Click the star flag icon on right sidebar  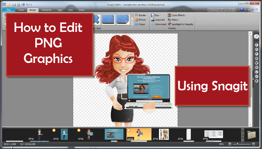pos(256,81)
